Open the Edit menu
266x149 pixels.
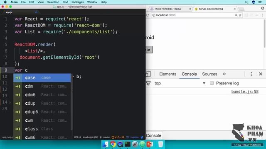point(32,2)
